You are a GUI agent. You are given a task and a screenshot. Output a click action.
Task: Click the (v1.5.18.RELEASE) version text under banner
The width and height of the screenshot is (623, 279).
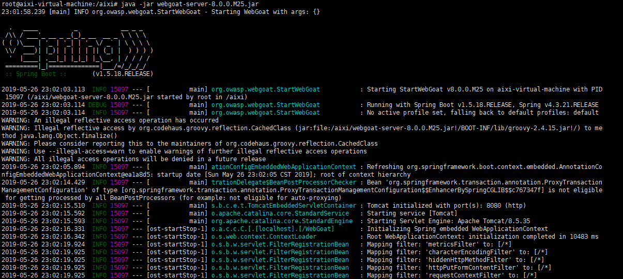coord(121,74)
